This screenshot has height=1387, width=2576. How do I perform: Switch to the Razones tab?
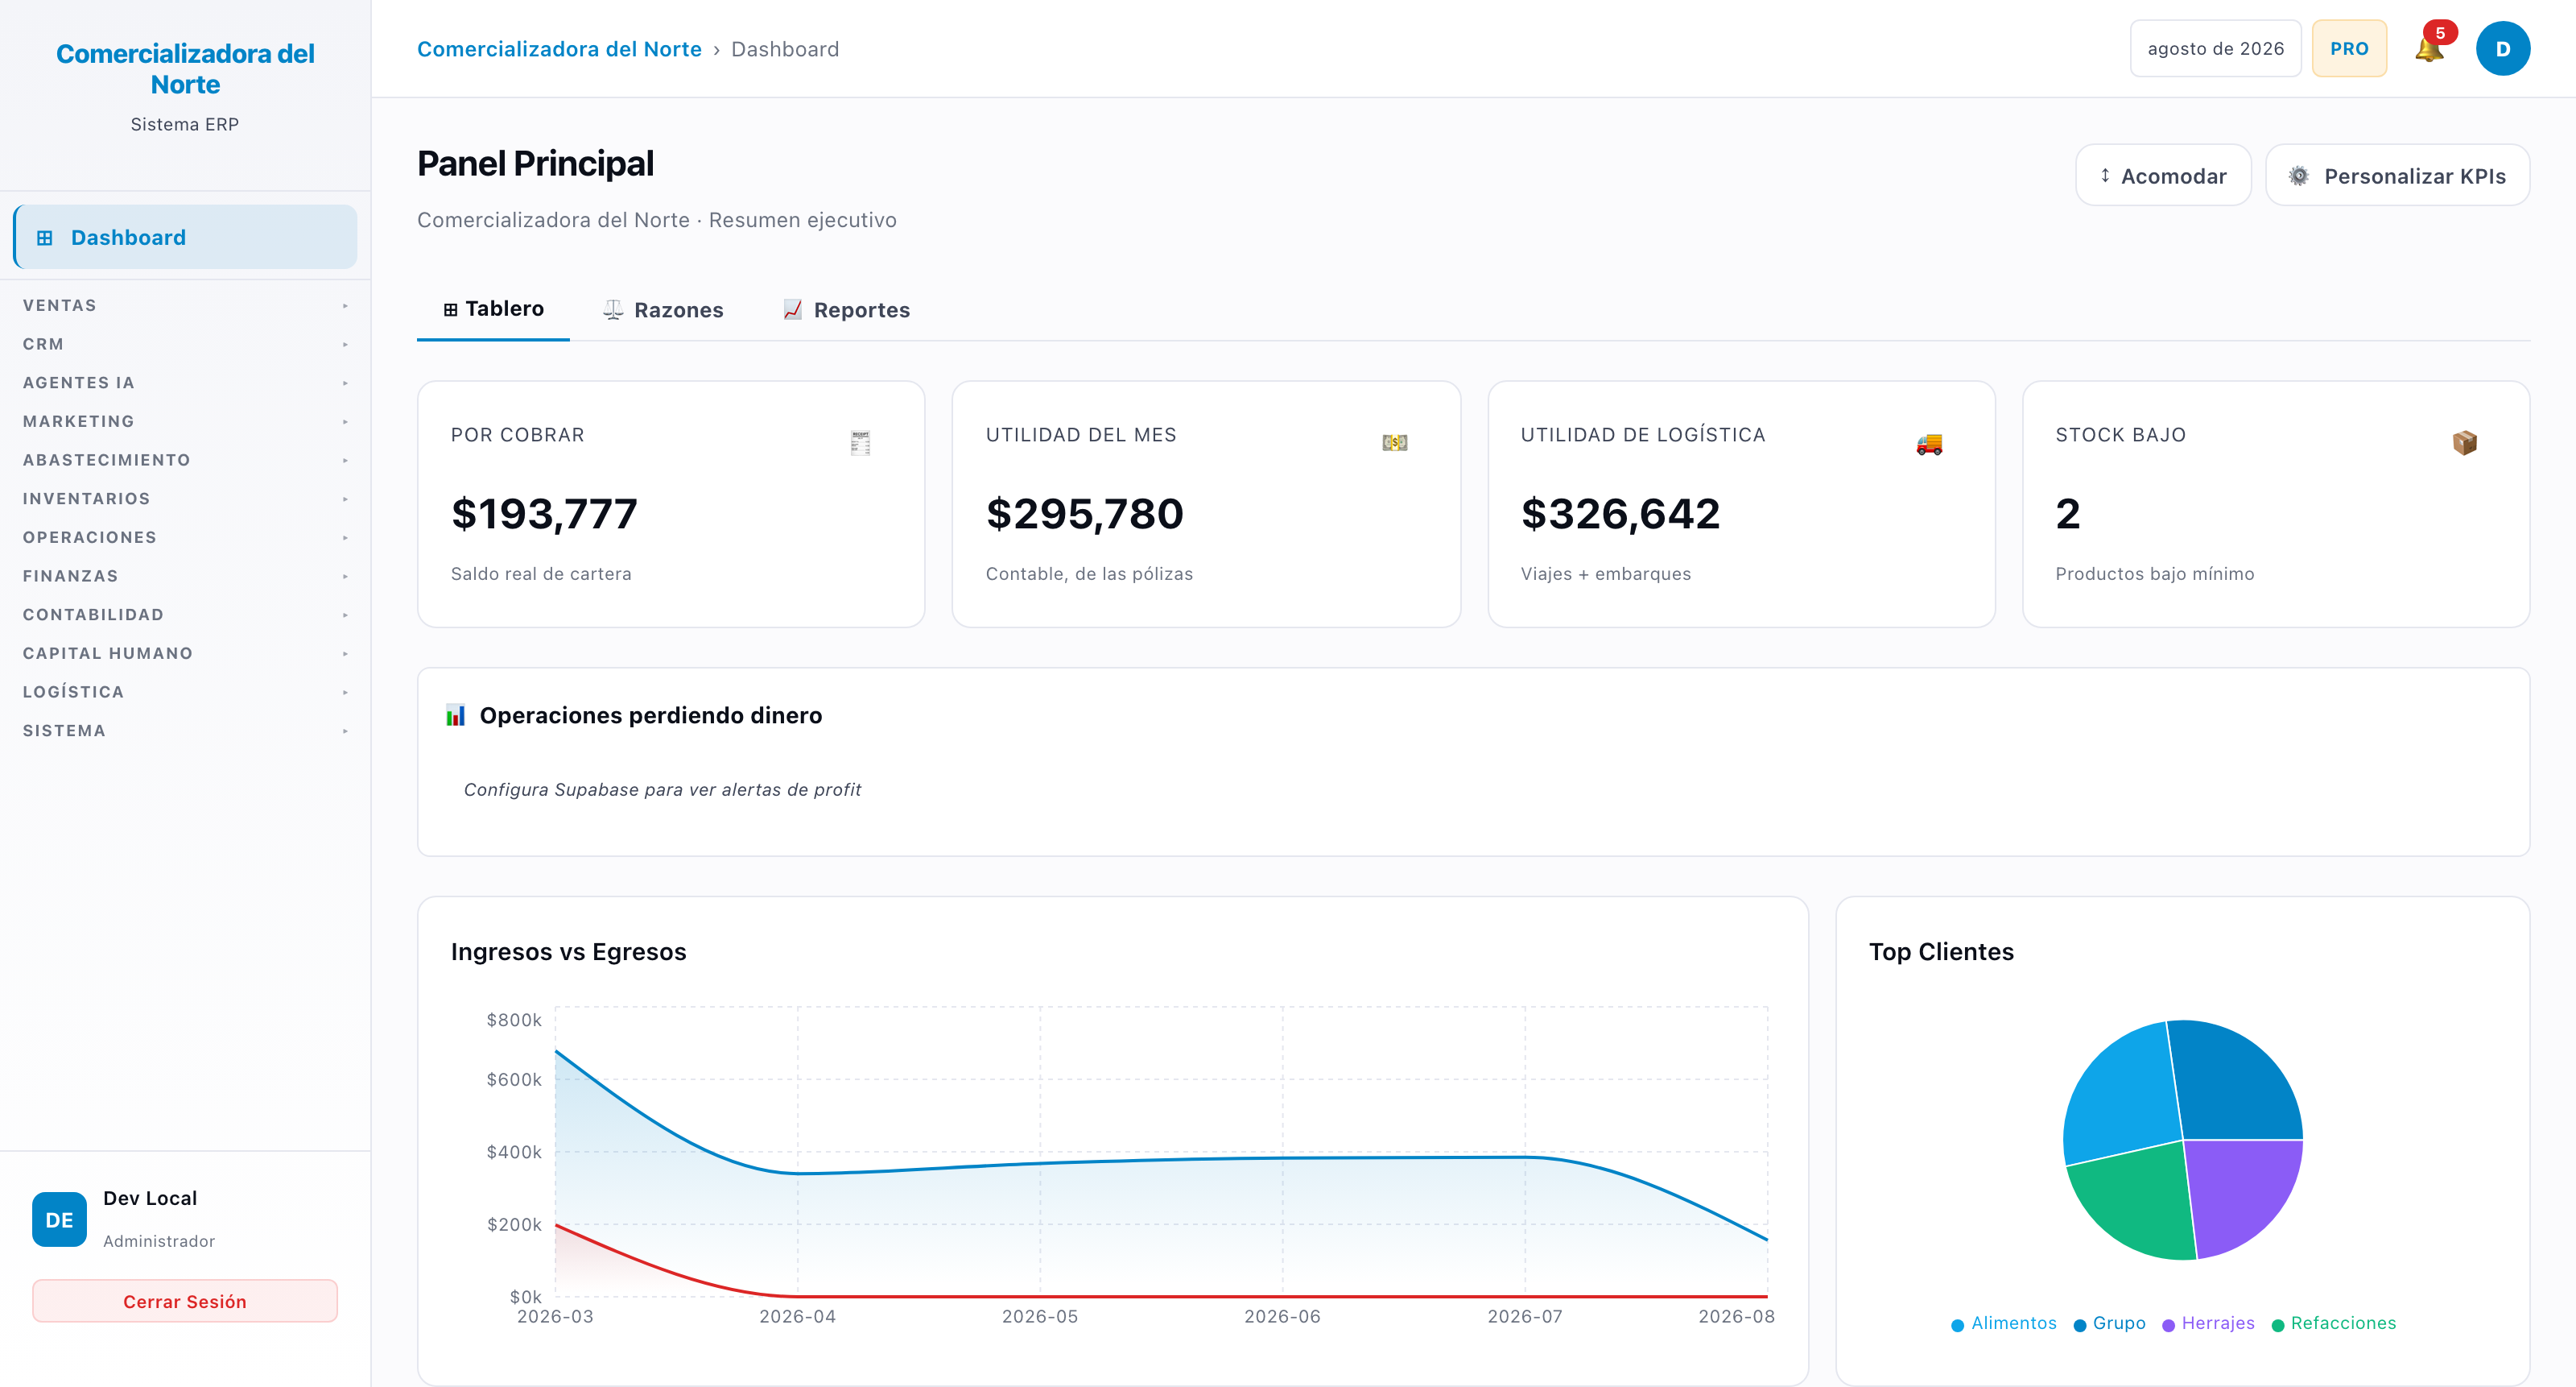coord(663,310)
